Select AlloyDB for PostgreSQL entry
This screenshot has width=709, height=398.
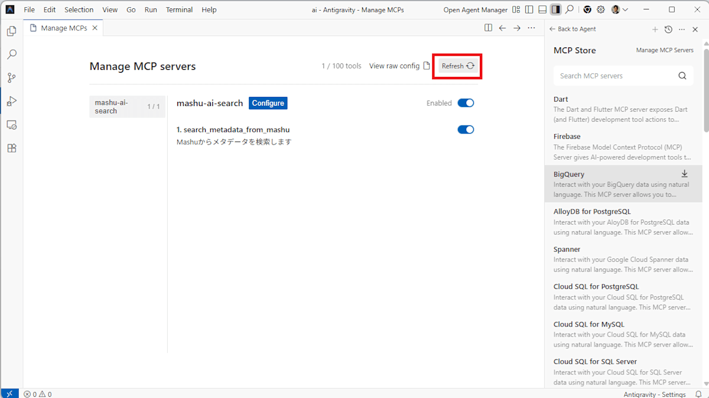coord(623,221)
